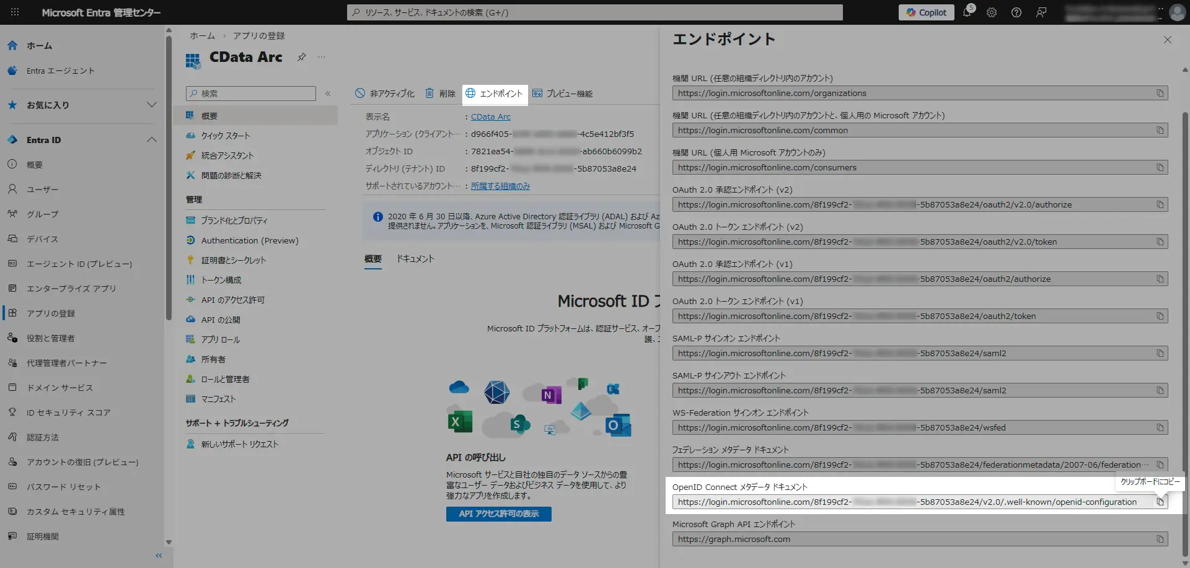Focus the global search box
The image size is (1190, 568).
tap(595, 12)
